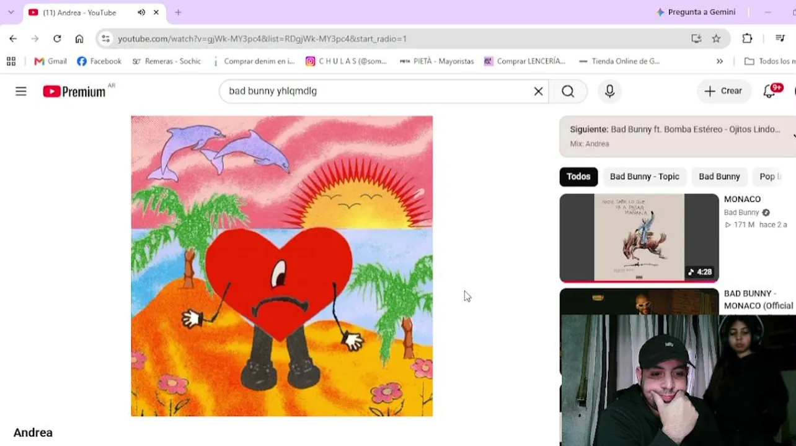Viewport: 796px width, 446px height.
Task: Go back to the previous page
Action: [x=13, y=38]
